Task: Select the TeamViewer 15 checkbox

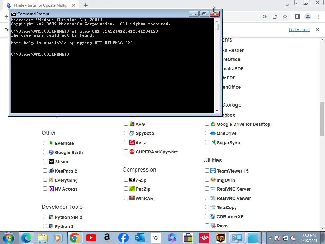Action: [207, 171]
